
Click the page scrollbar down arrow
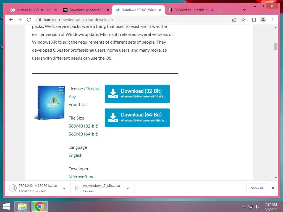click(276, 178)
